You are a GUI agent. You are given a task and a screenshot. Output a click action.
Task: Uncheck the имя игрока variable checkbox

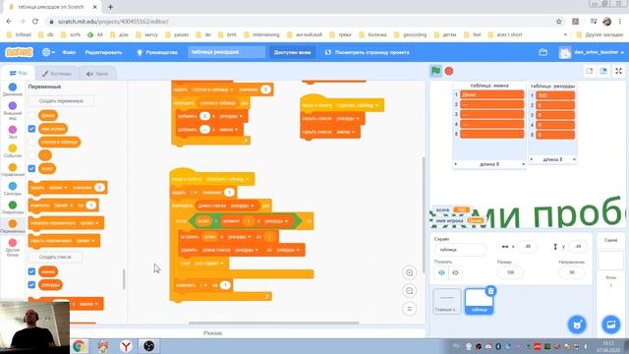[x=31, y=129]
